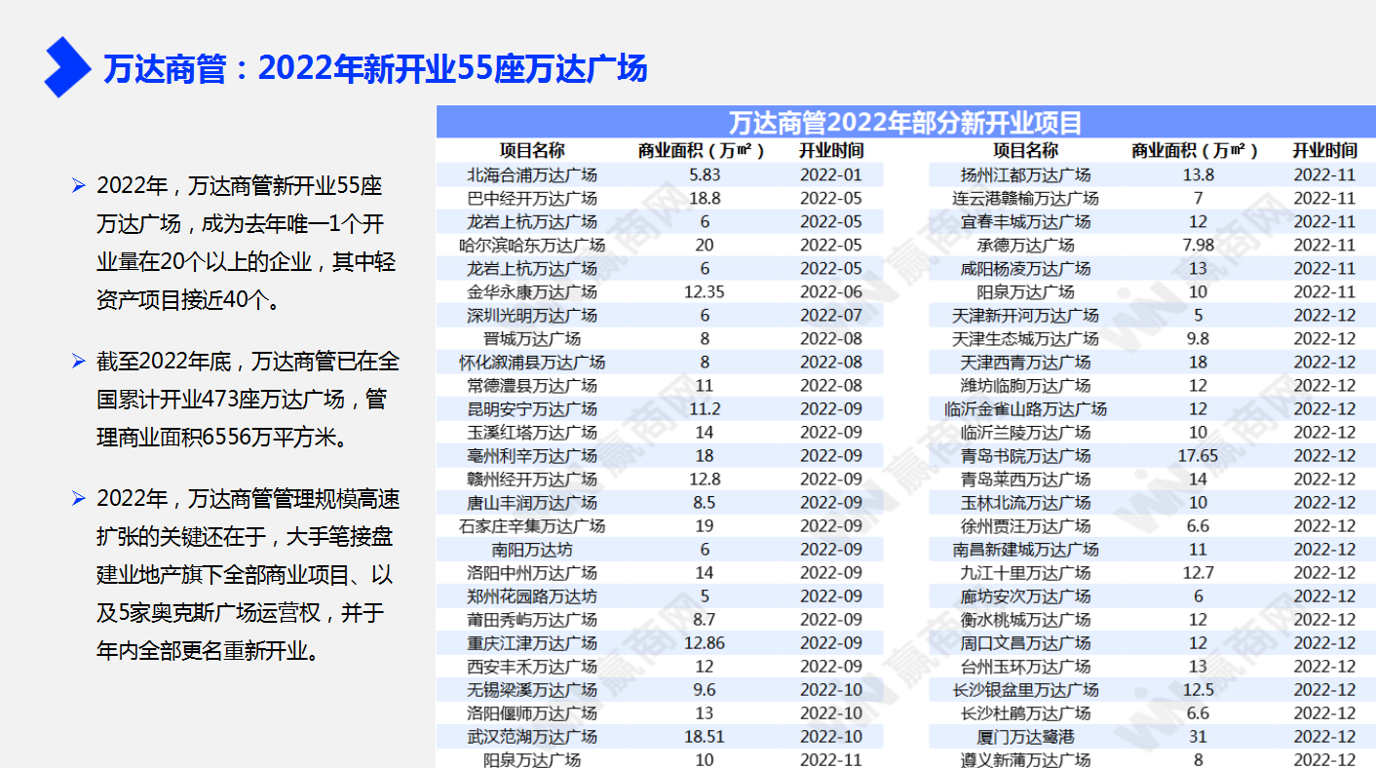This screenshot has width=1376, height=768.
Task: Select 咸阳杨凌万达广场
Action: click(1025, 269)
